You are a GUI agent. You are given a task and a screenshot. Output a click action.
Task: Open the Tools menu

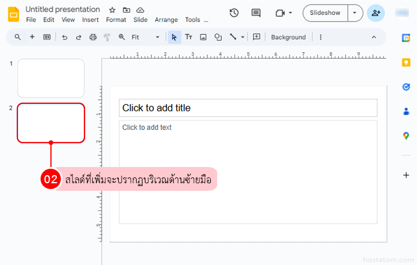click(192, 20)
